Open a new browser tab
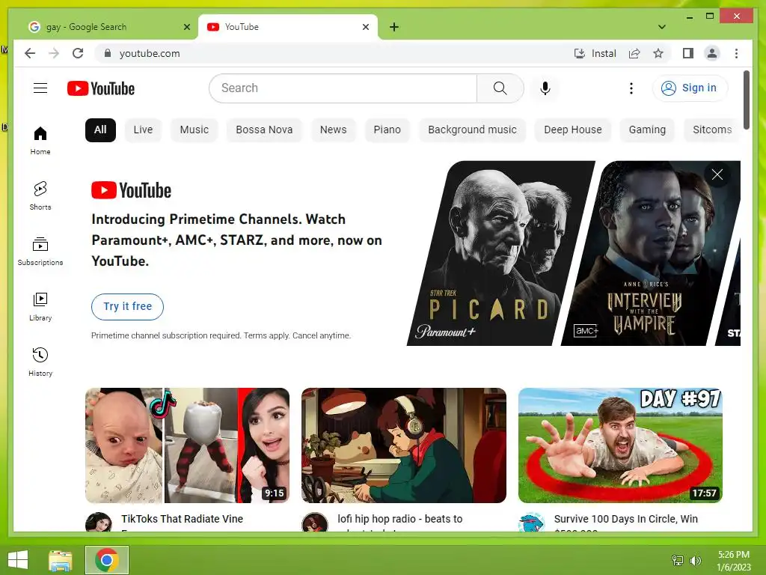 393,27
